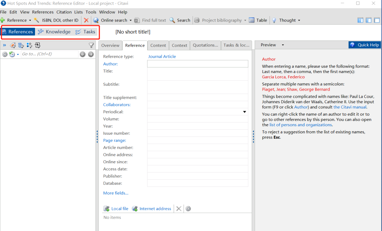Expand the Periodical dropdown arrow
The width and height of the screenshot is (382, 231).
tap(244, 112)
